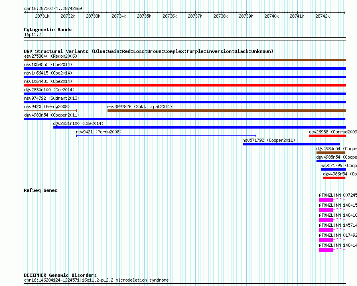Click the chr16:28730274..28742869 region label
The image size is (357, 286).
pyautogui.click(x=53, y=9)
